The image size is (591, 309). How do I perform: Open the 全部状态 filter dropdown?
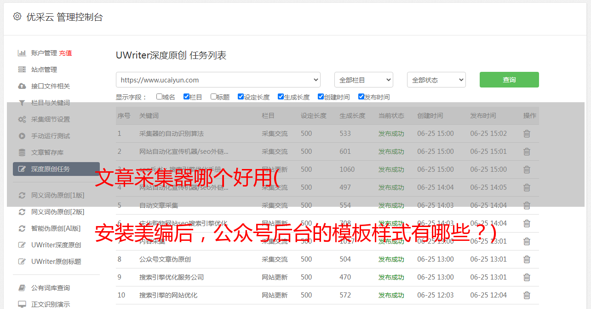[436, 80]
